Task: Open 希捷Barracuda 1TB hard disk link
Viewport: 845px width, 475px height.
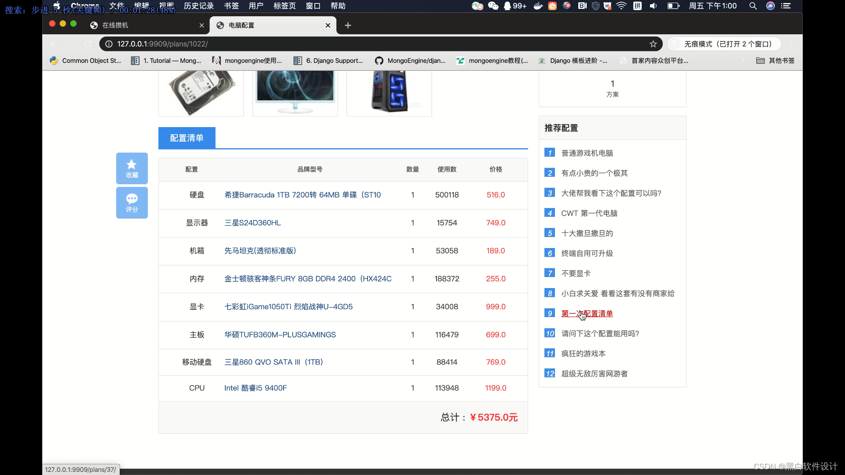Action: [302, 195]
